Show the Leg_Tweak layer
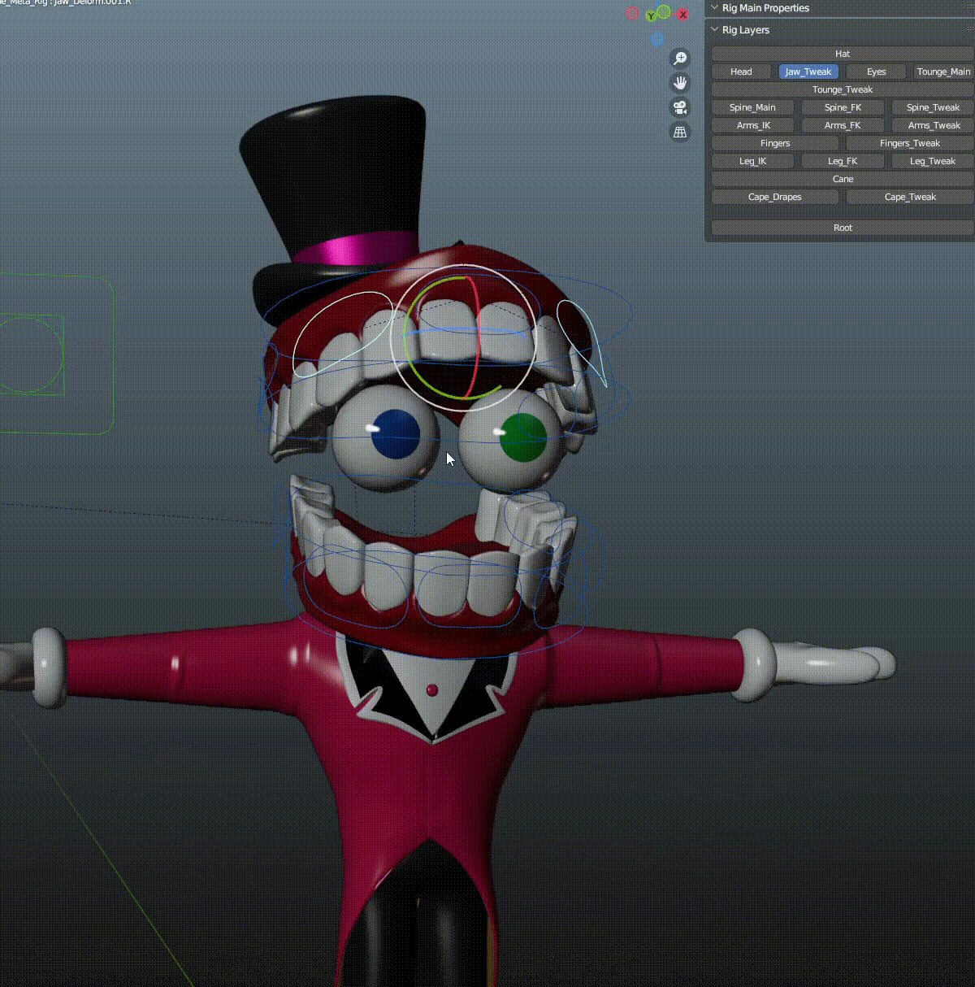 point(933,161)
